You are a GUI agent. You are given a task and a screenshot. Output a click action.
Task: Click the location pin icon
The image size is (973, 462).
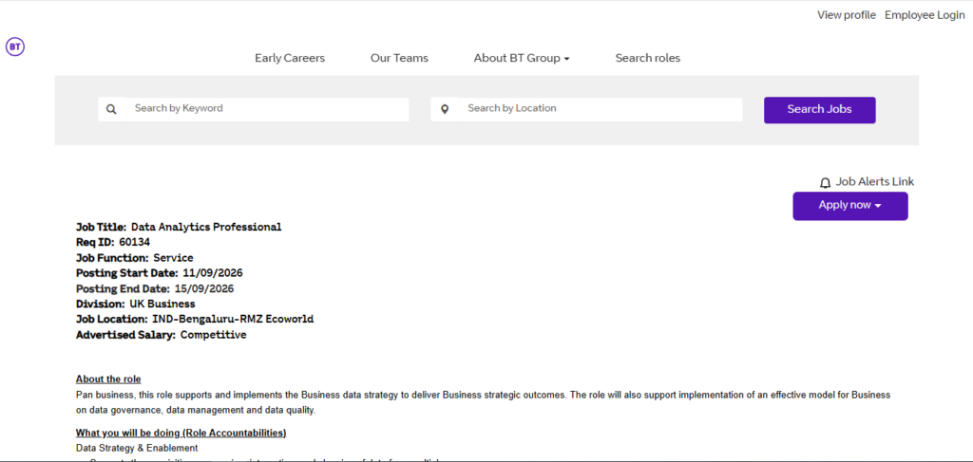click(445, 109)
